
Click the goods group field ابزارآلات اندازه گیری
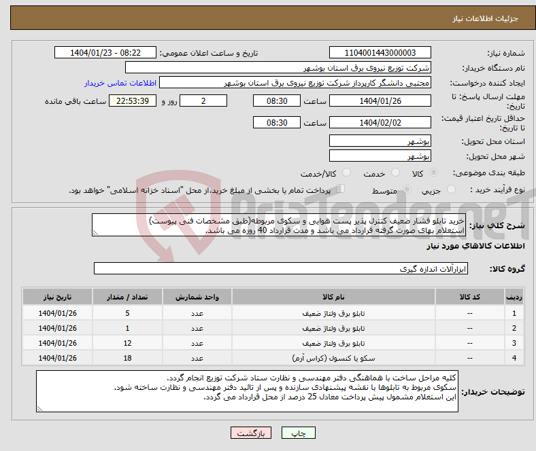point(281,268)
